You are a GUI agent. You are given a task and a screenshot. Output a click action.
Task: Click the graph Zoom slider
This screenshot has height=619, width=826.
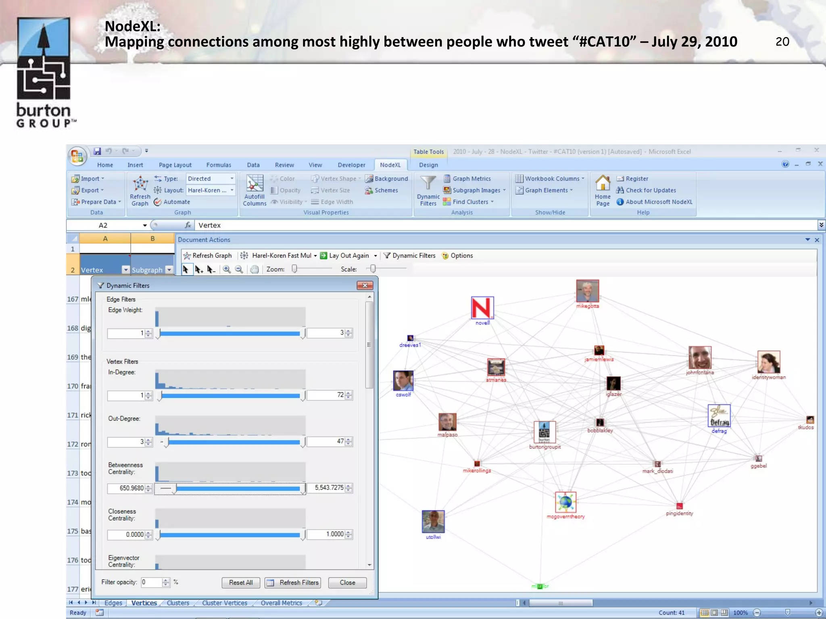coord(313,269)
